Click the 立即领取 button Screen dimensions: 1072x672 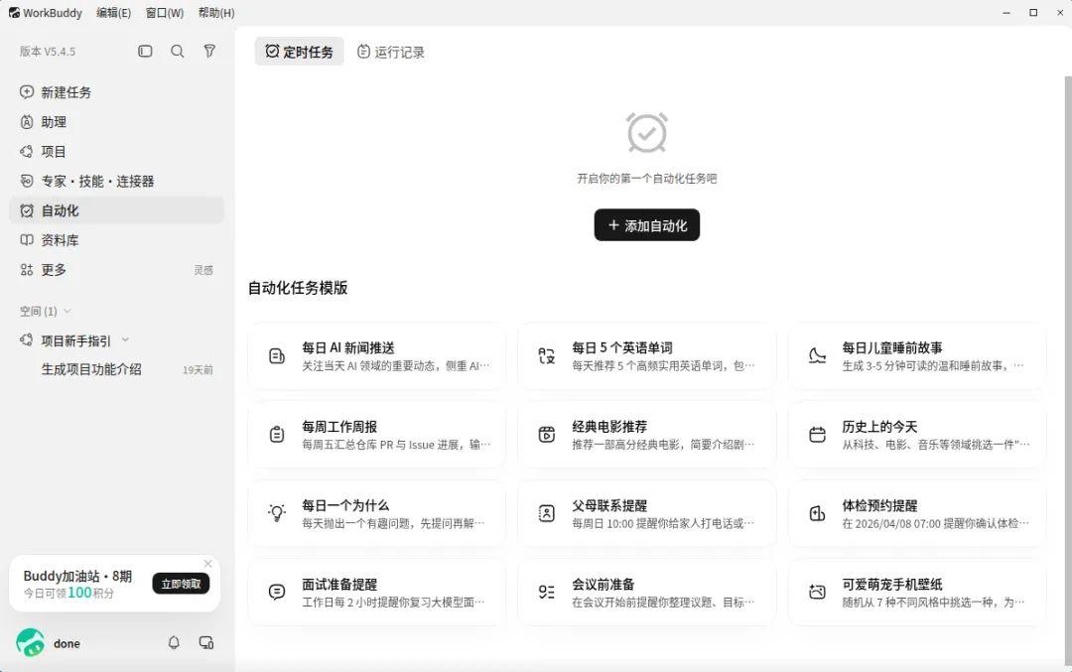(x=182, y=584)
